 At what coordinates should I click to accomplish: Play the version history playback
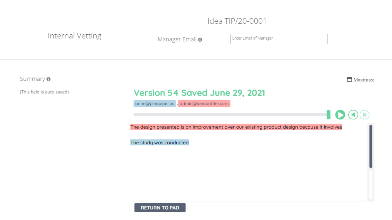click(340, 115)
